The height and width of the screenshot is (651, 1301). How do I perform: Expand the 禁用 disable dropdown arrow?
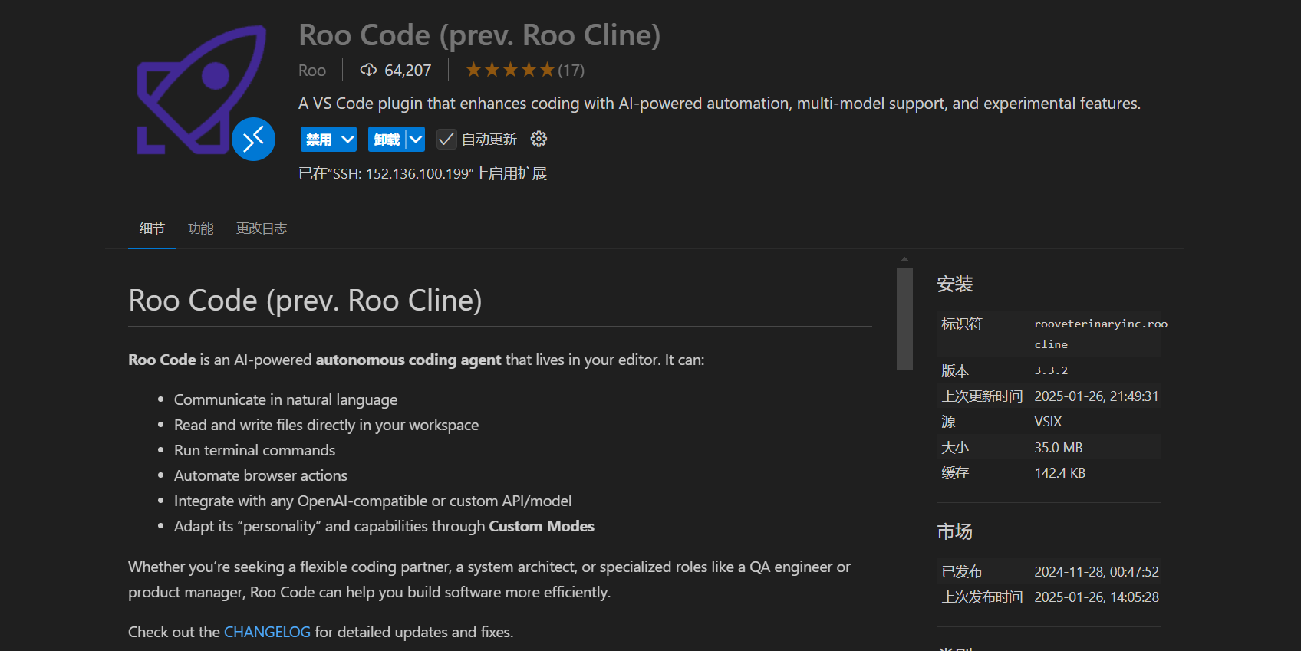347,139
